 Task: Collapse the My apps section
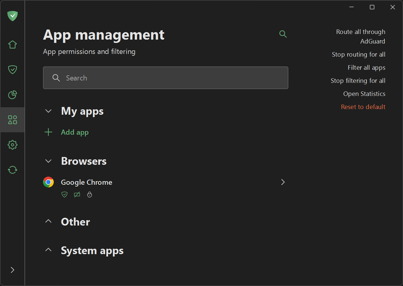(48, 111)
